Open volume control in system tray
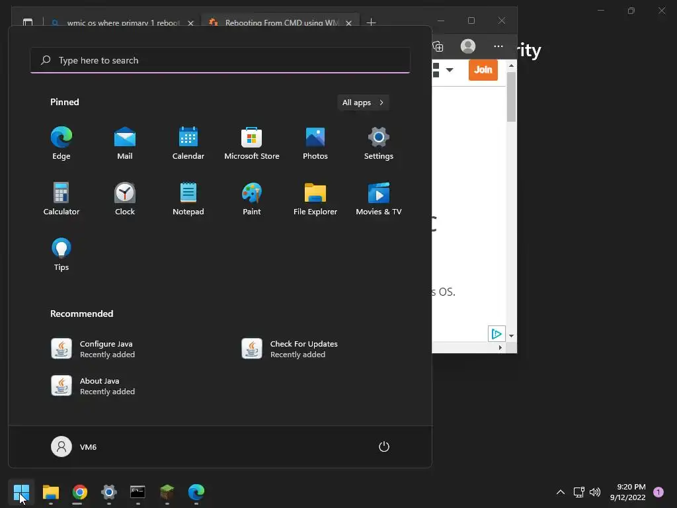The image size is (677, 508). tap(595, 492)
